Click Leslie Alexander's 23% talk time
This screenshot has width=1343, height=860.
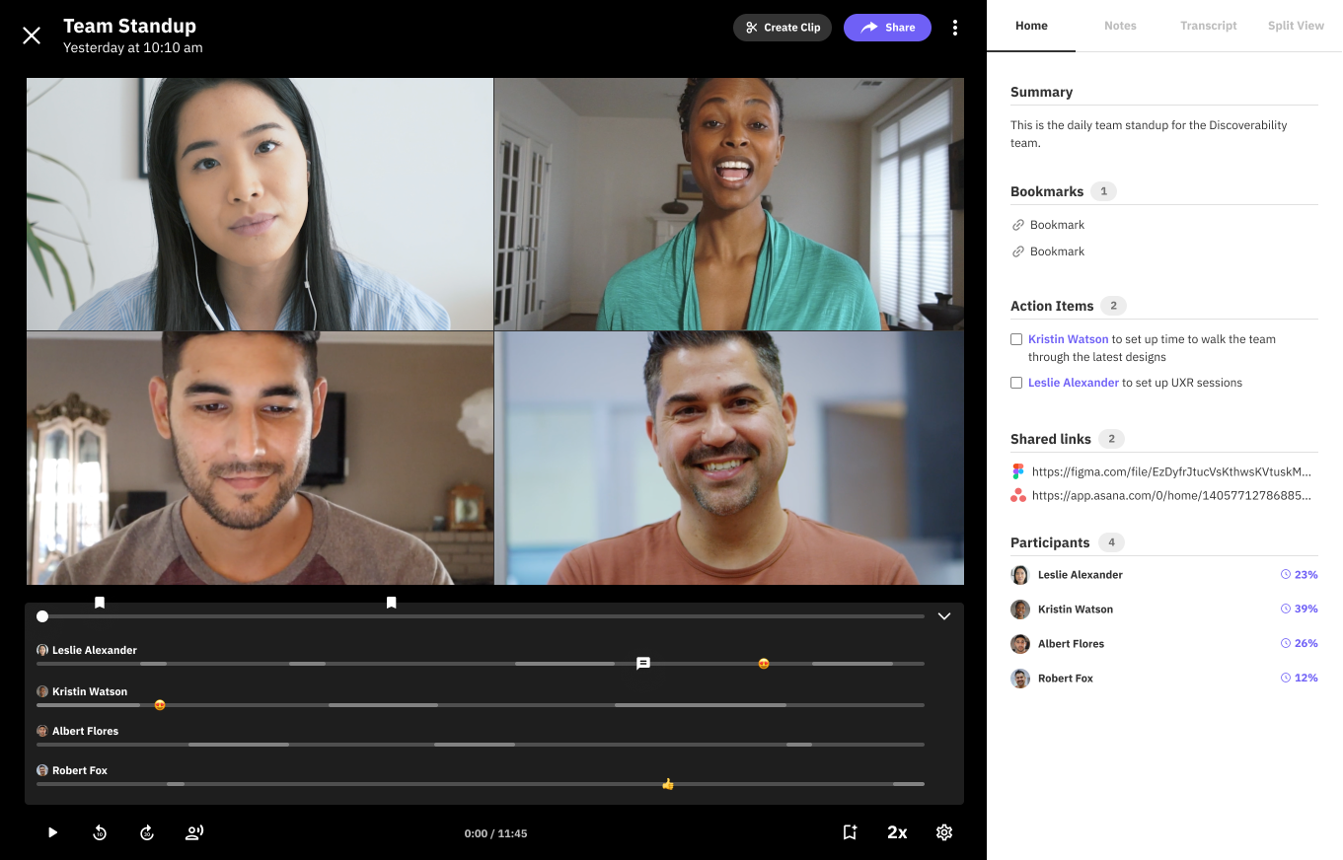(x=1299, y=575)
